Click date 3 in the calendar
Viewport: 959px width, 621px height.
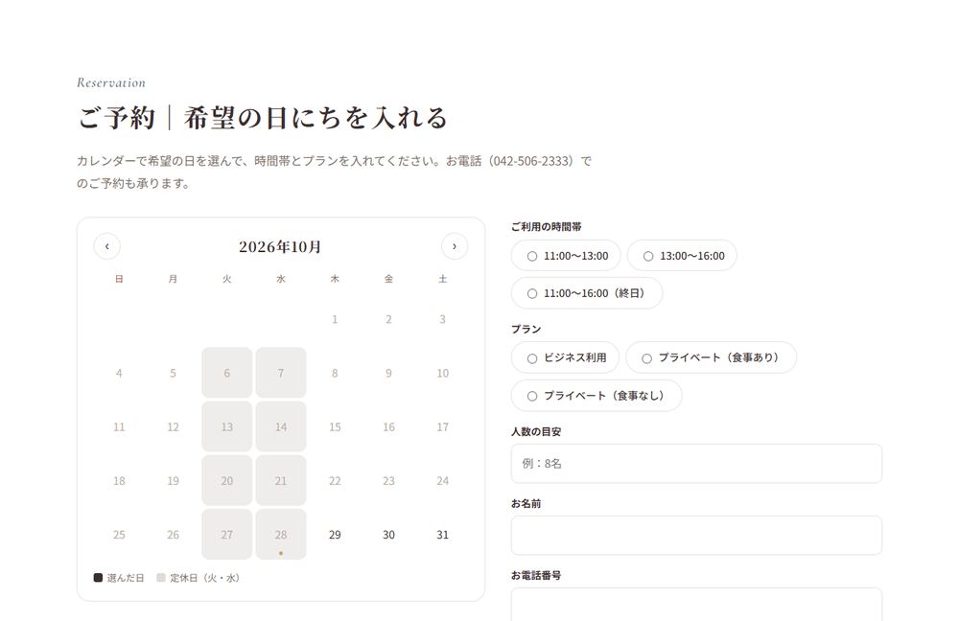coord(442,319)
